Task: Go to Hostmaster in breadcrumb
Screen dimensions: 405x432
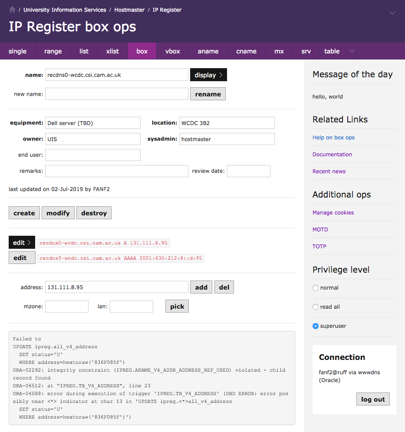Action: [x=129, y=10]
